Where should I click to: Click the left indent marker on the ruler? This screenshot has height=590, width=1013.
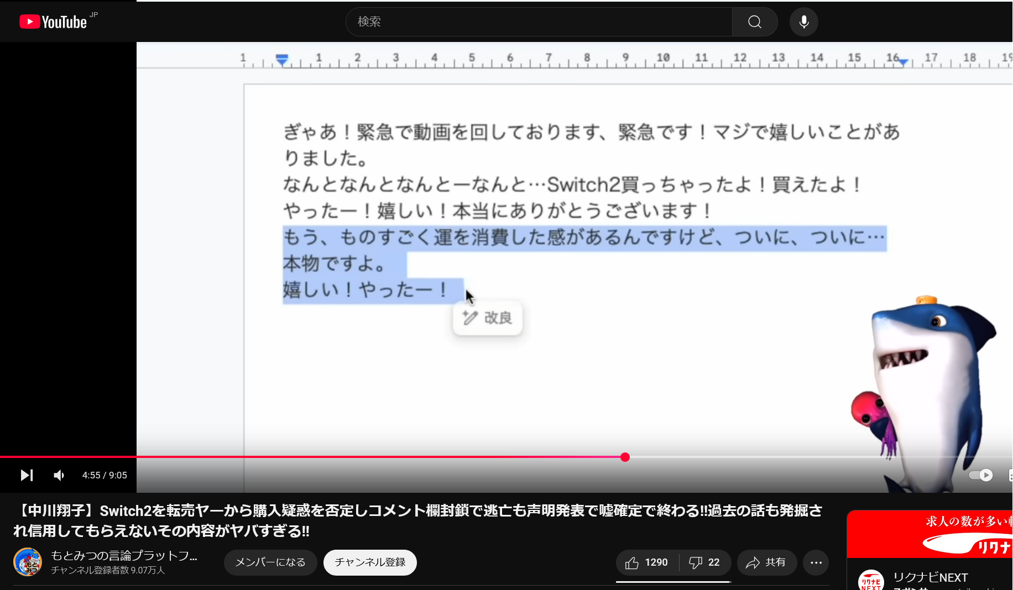(x=282, y=60)
